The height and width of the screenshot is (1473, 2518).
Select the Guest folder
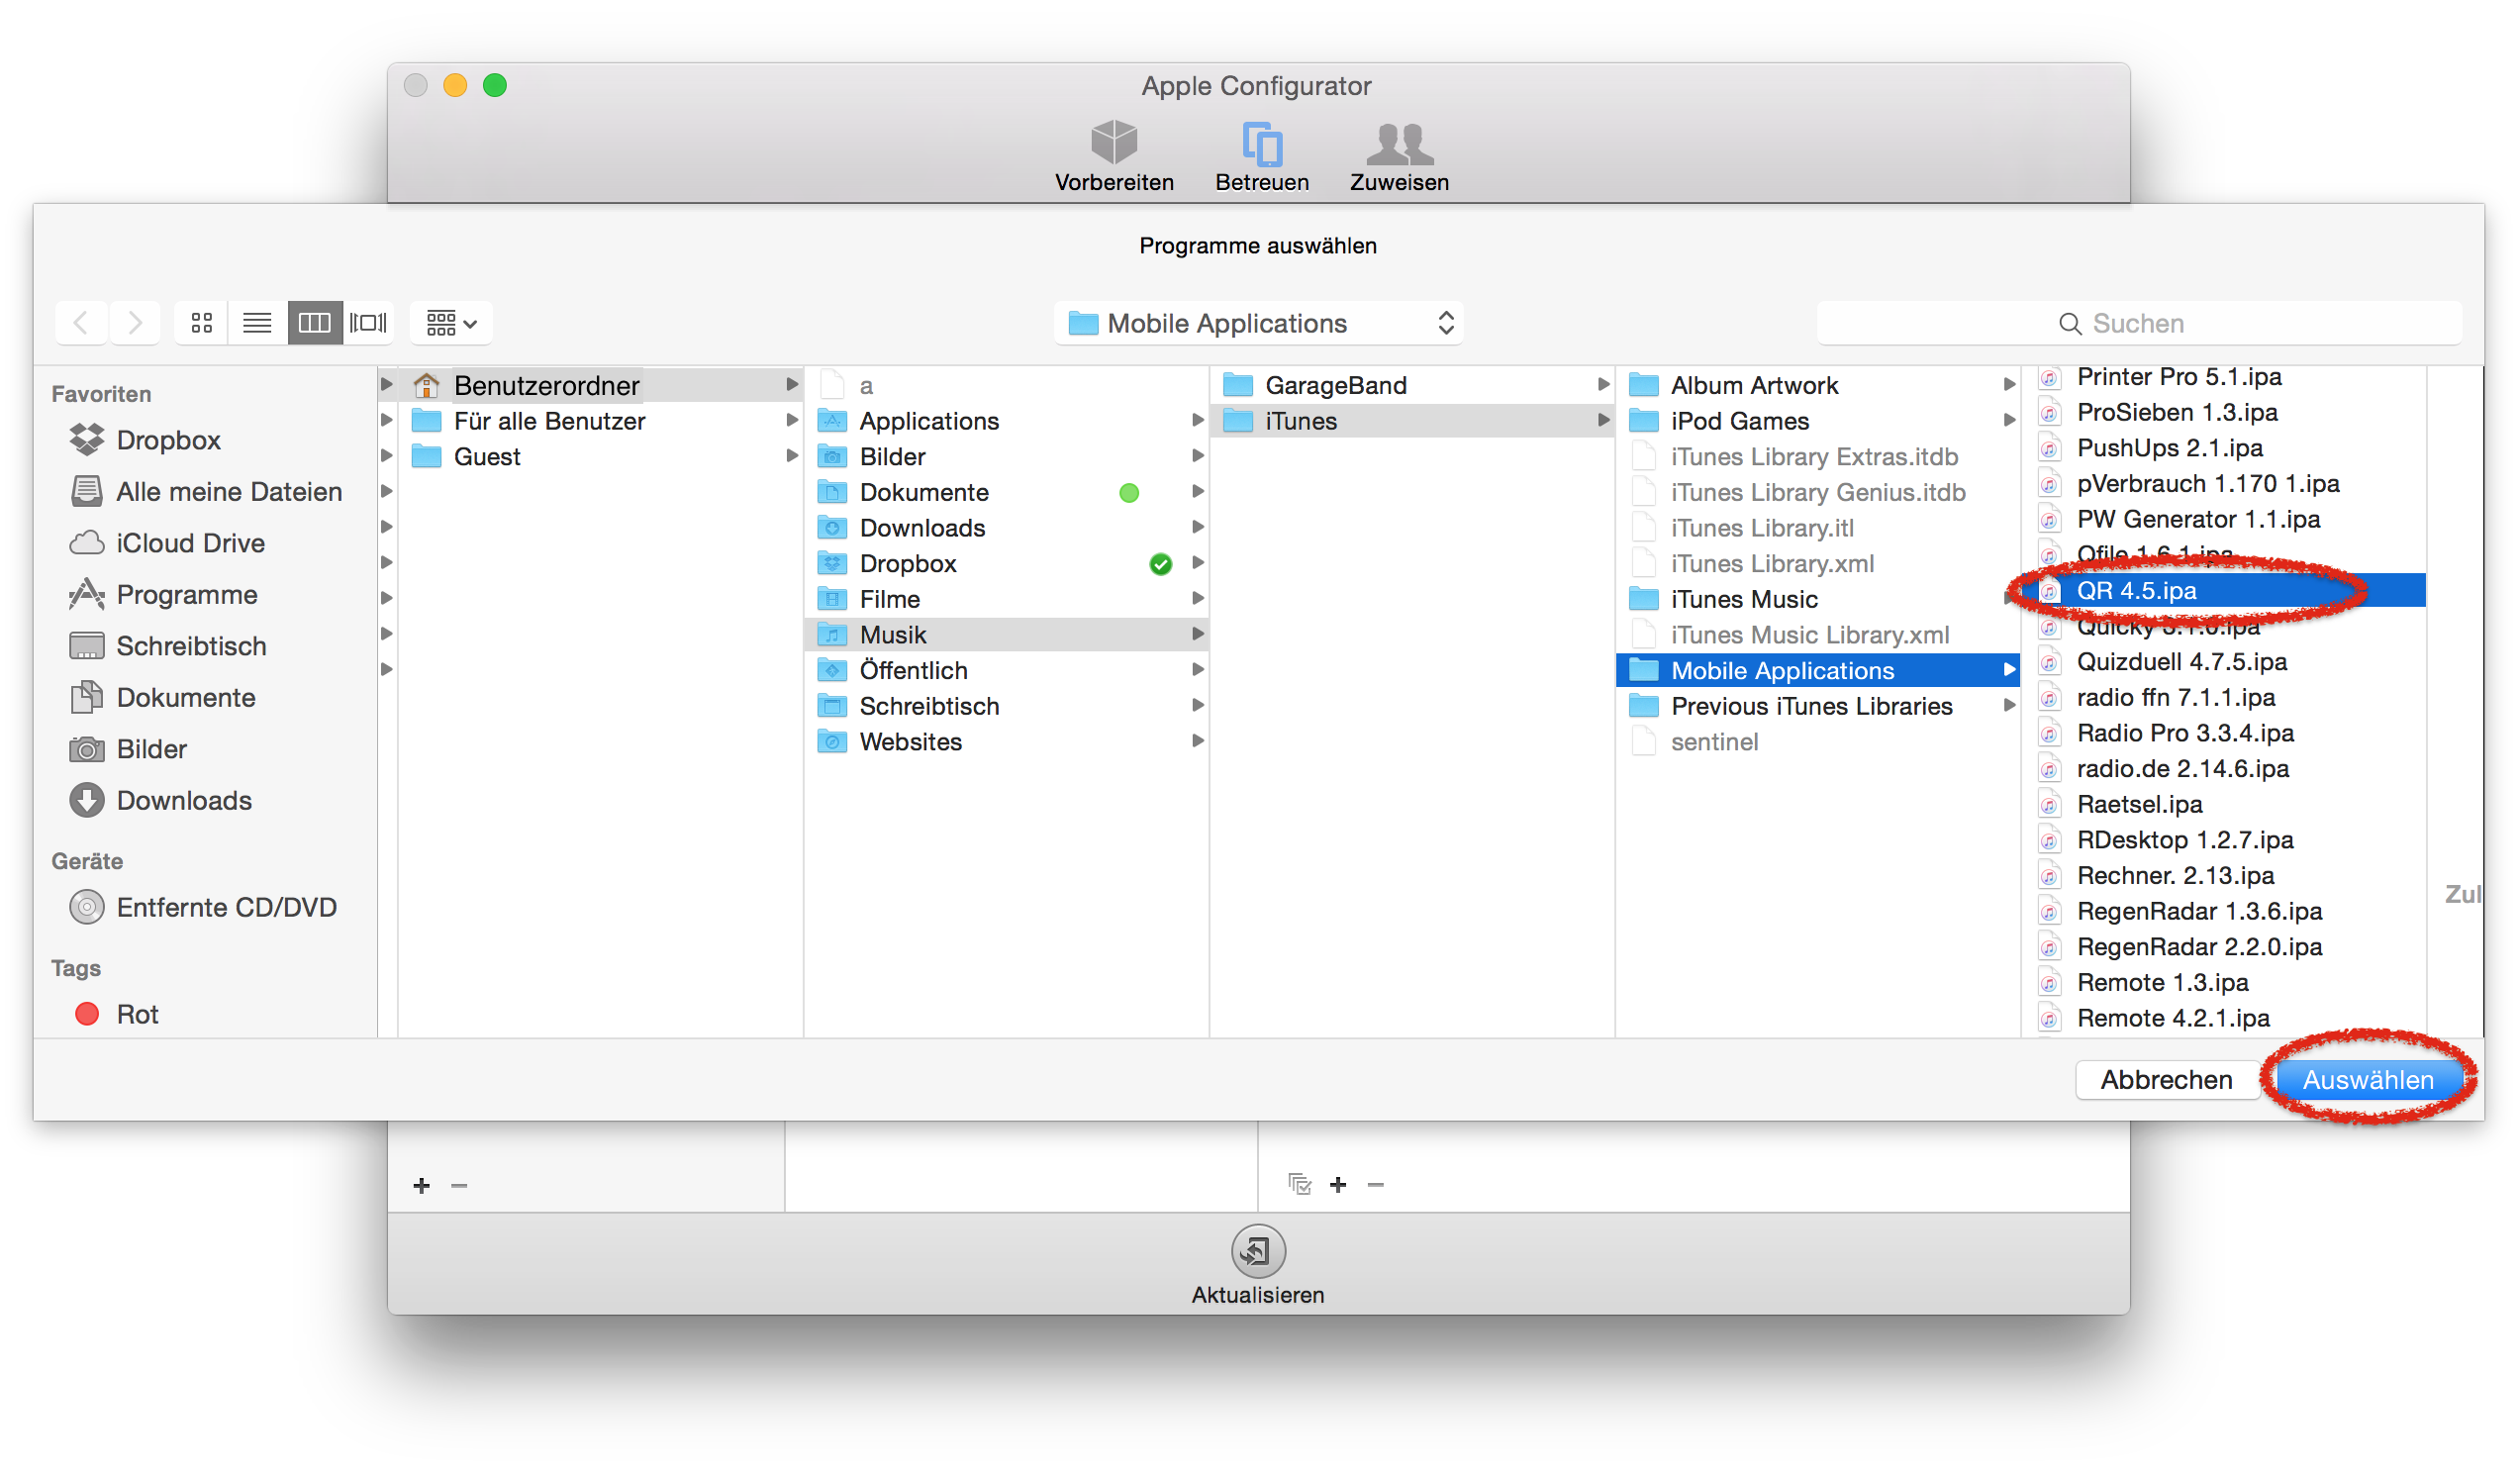pyautogui.click(x=601, y=456)
